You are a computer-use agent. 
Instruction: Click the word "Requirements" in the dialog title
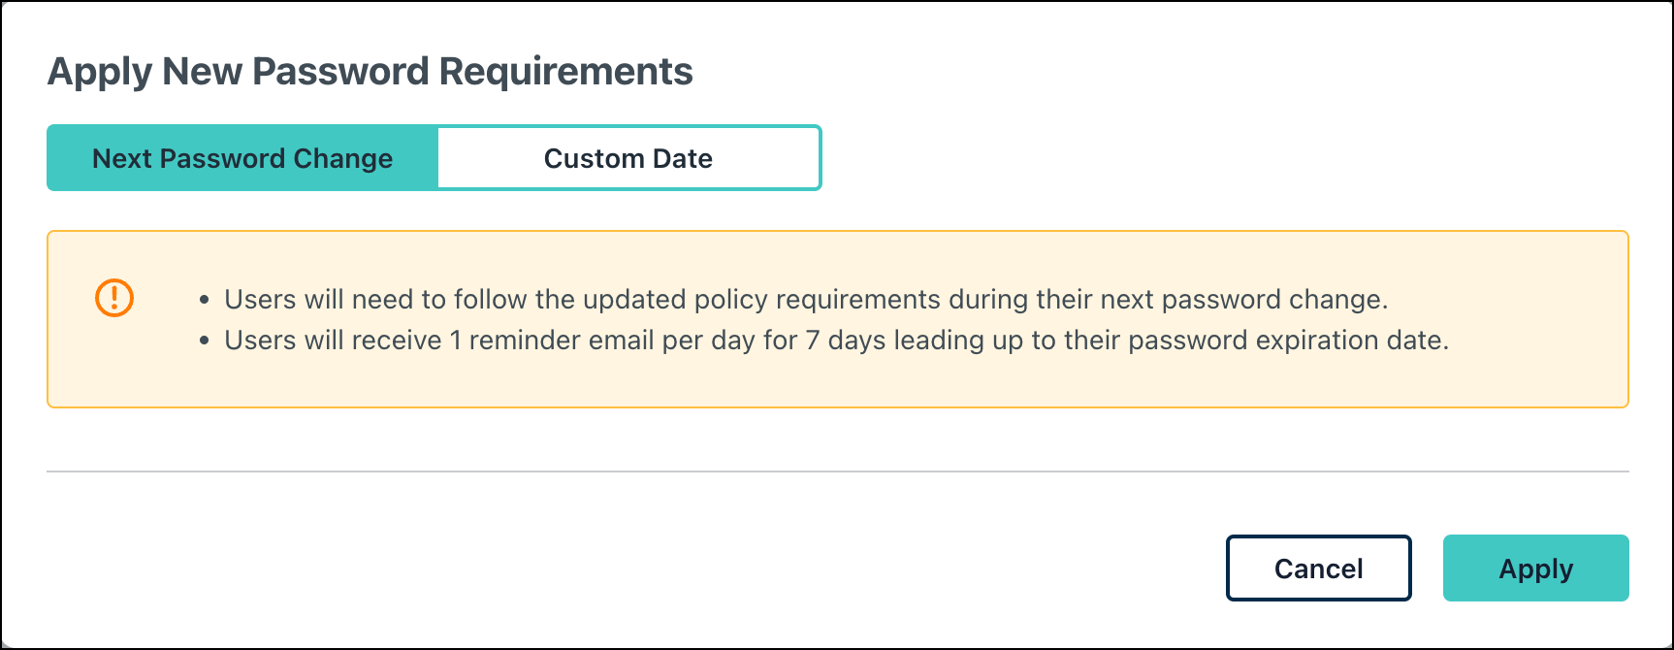pos(565,72)
